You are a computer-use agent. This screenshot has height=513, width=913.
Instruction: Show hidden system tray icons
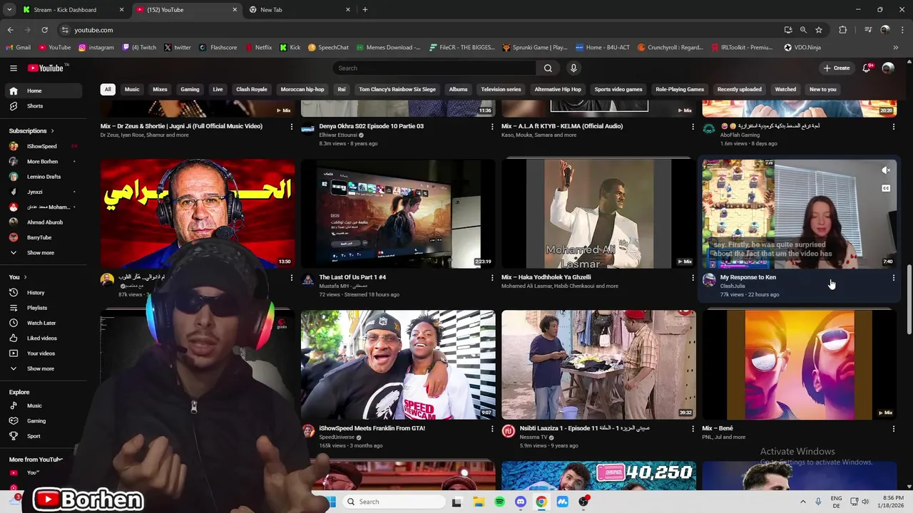[802, 502]
